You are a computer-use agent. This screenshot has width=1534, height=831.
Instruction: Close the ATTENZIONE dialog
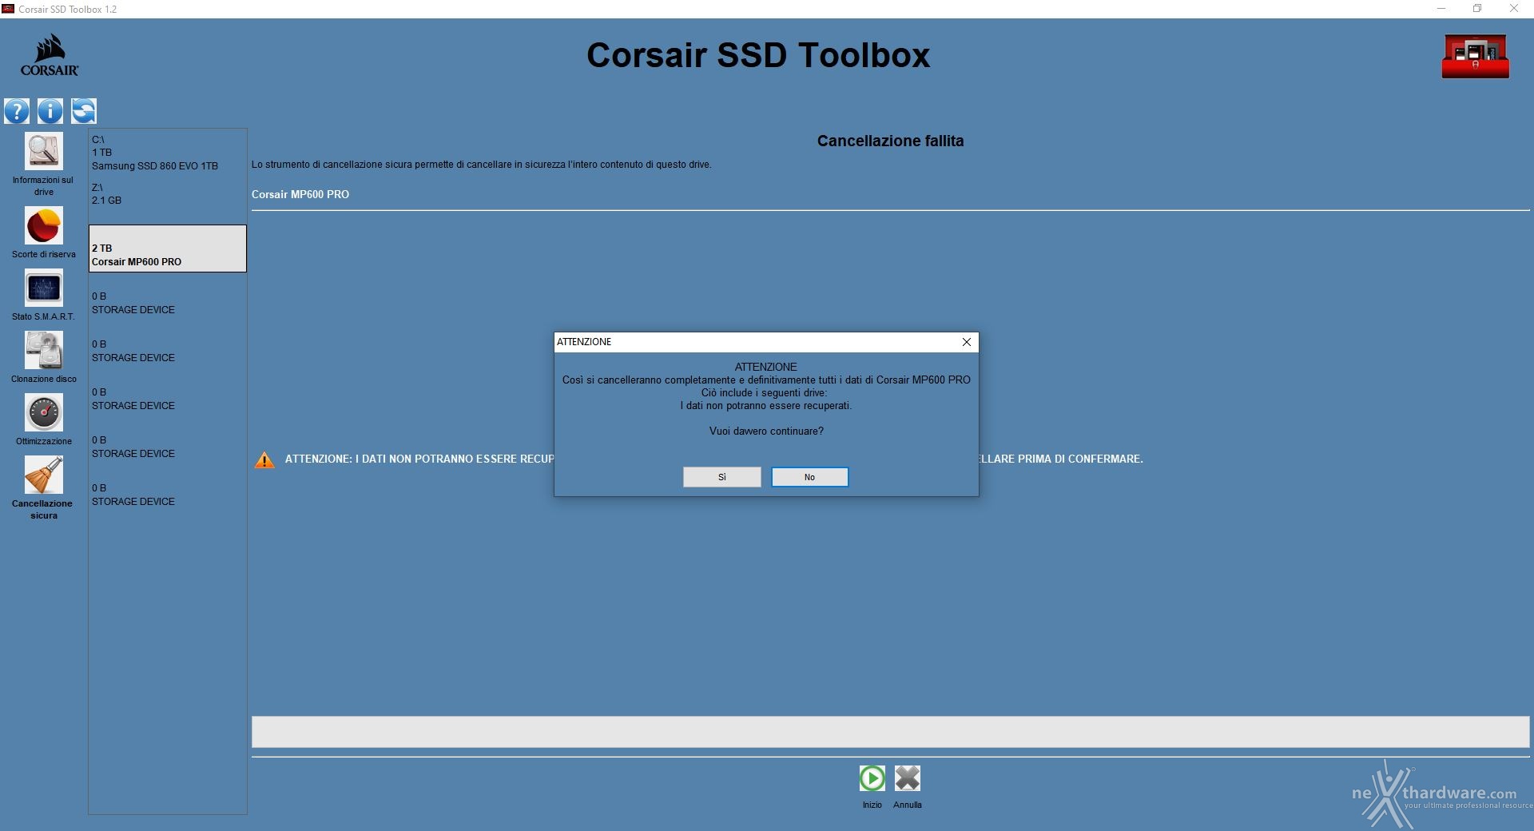[x=967, y=342]
